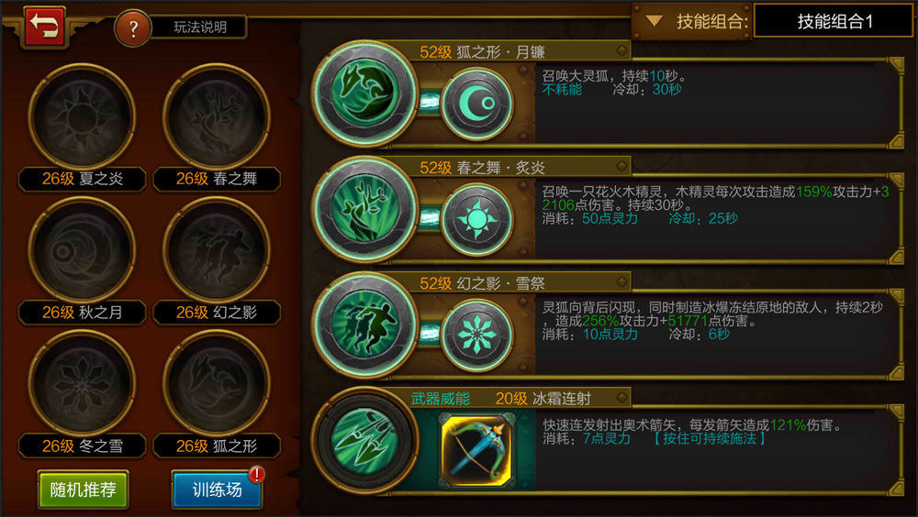Select the 春之舞 skill icon
Screen dimensions: 918x517
[x=216, y=116]
